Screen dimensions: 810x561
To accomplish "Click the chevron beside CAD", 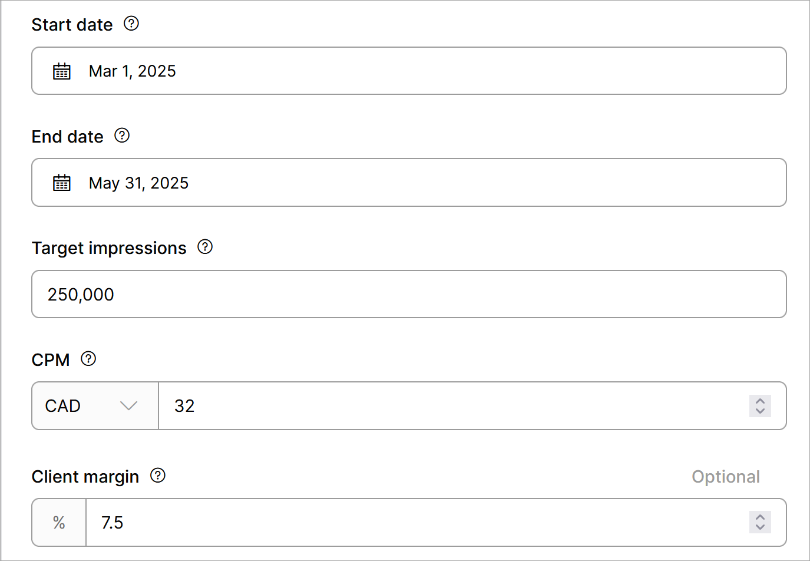I will point(128,406).
